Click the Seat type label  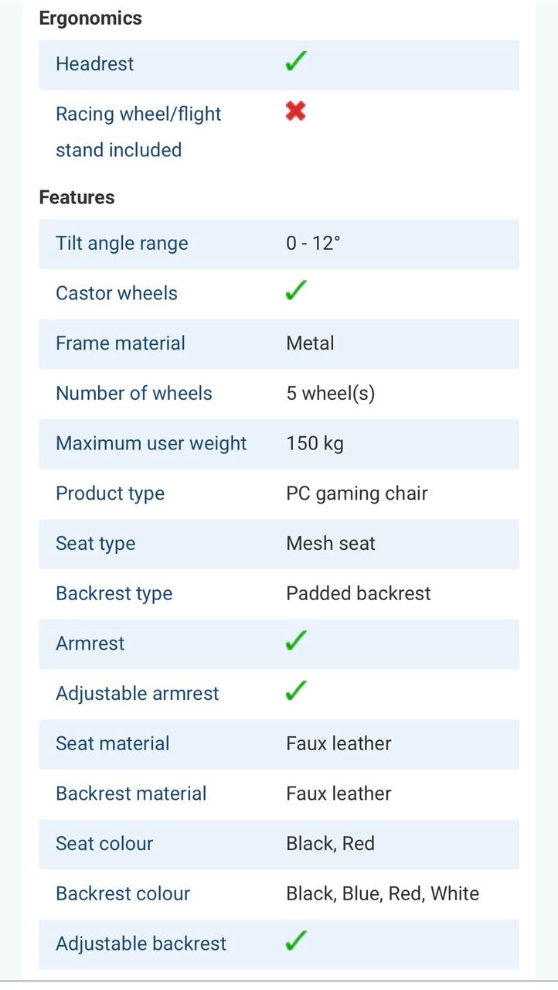(x=95, y=544)
